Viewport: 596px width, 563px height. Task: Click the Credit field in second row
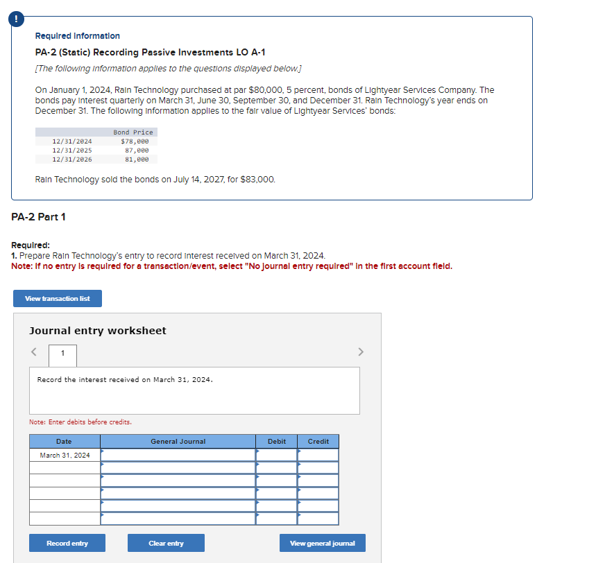pyautogui.click(x=318, y=467)
